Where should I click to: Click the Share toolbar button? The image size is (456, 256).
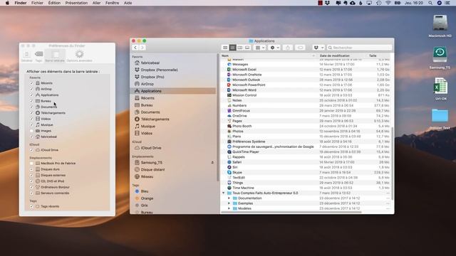pyautogui.click(x=288, y=48)
